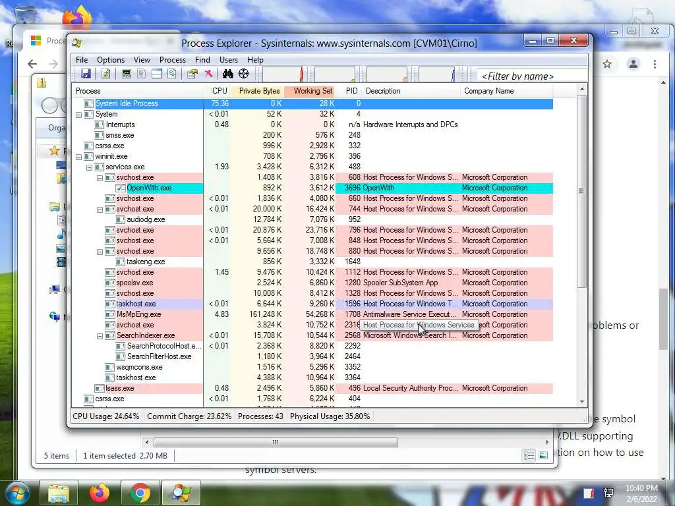The image size is (675, 506).
Task: Sort by the PID column header
Action: [x=349, y=91]
